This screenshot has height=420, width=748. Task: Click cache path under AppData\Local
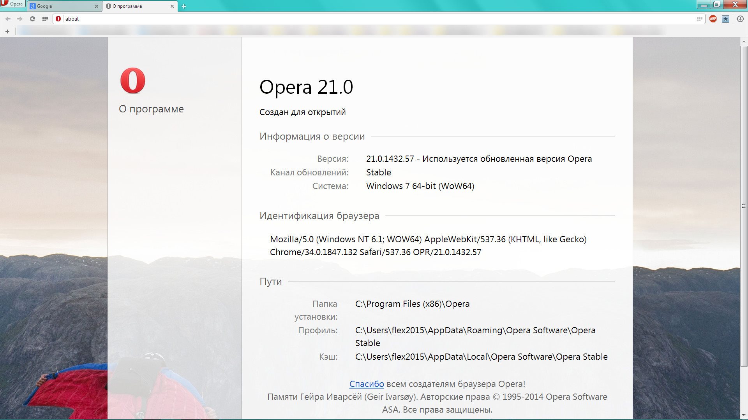coord(482,357)
